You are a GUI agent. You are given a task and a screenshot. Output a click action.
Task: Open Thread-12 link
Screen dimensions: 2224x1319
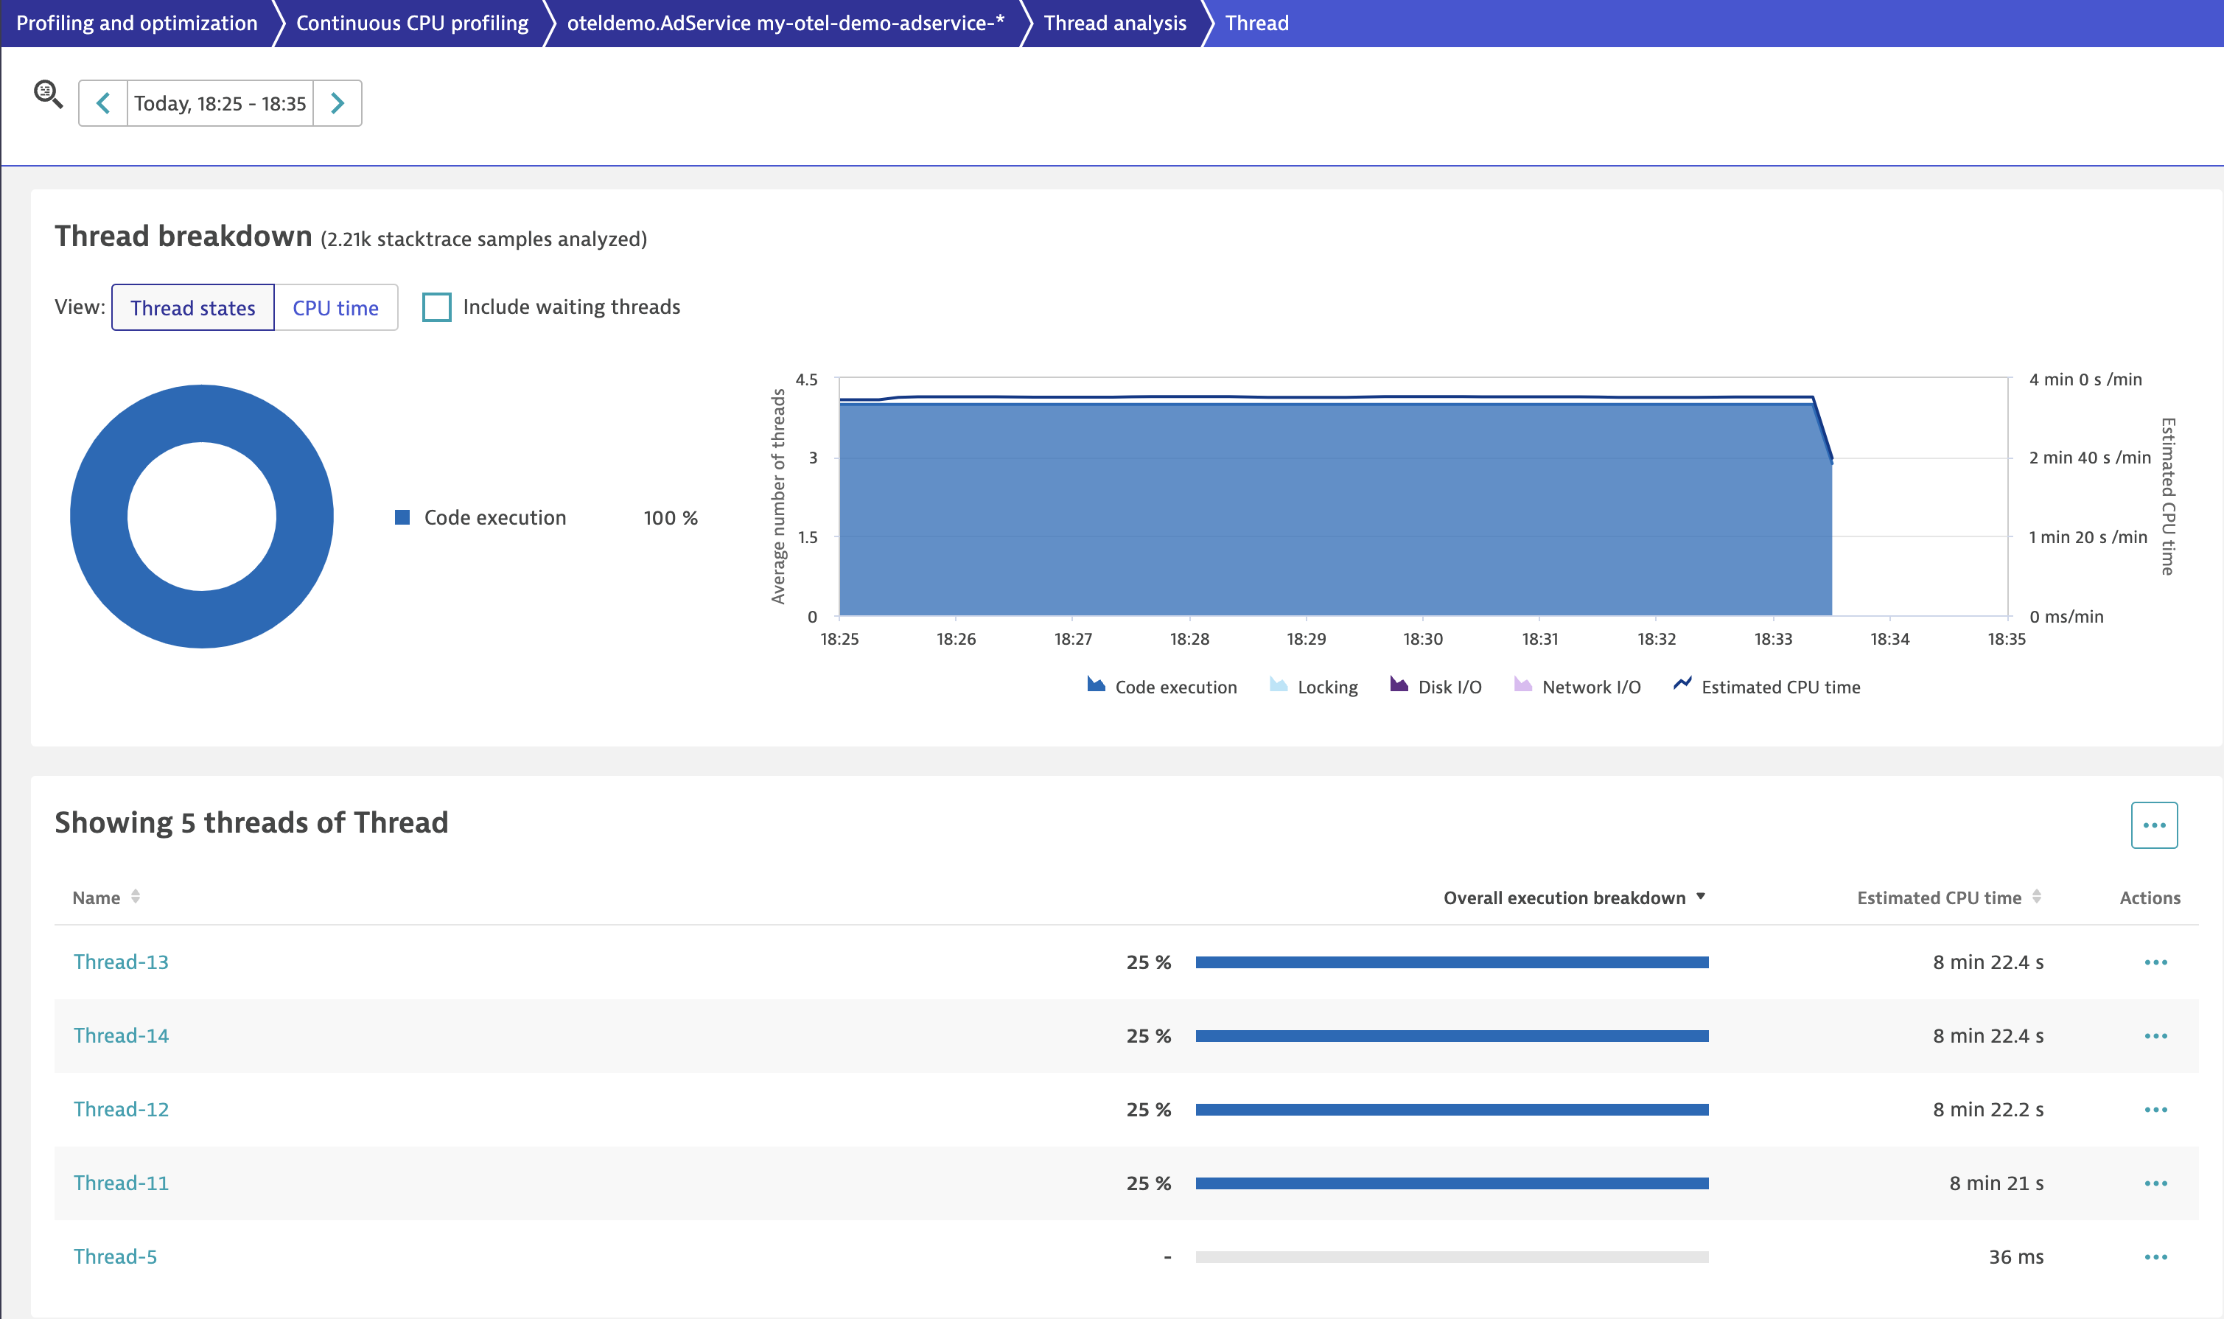[121, 1109]
